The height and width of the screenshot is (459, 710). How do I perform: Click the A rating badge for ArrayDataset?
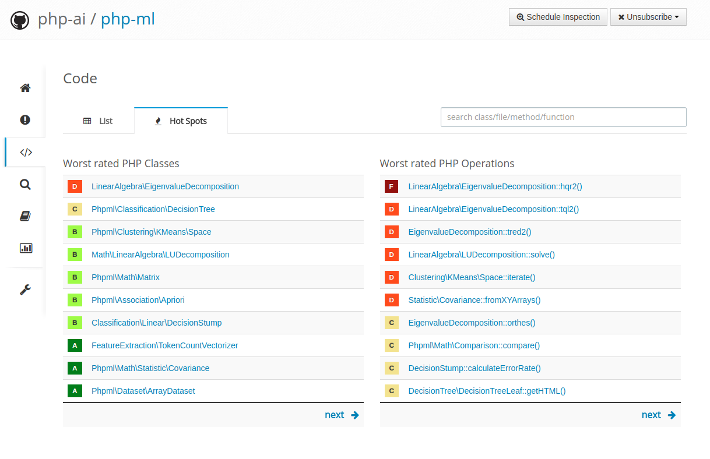(75, 391)
